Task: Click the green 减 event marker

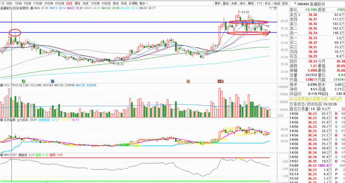Action: click(x=23, y=82)
